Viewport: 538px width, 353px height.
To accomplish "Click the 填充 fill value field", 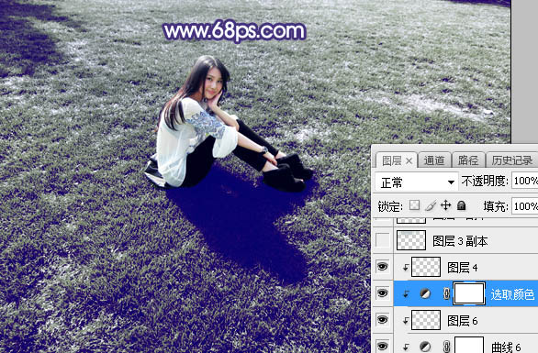I will coord(525,206).
